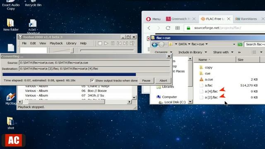Open foobar2000 File menu

click(x=24, y=43)
